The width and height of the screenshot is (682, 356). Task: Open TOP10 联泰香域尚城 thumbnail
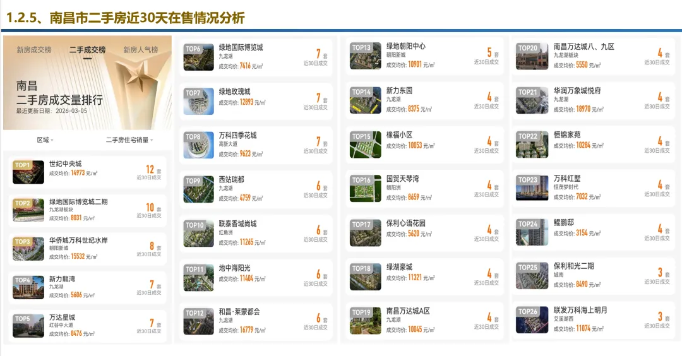199,234
